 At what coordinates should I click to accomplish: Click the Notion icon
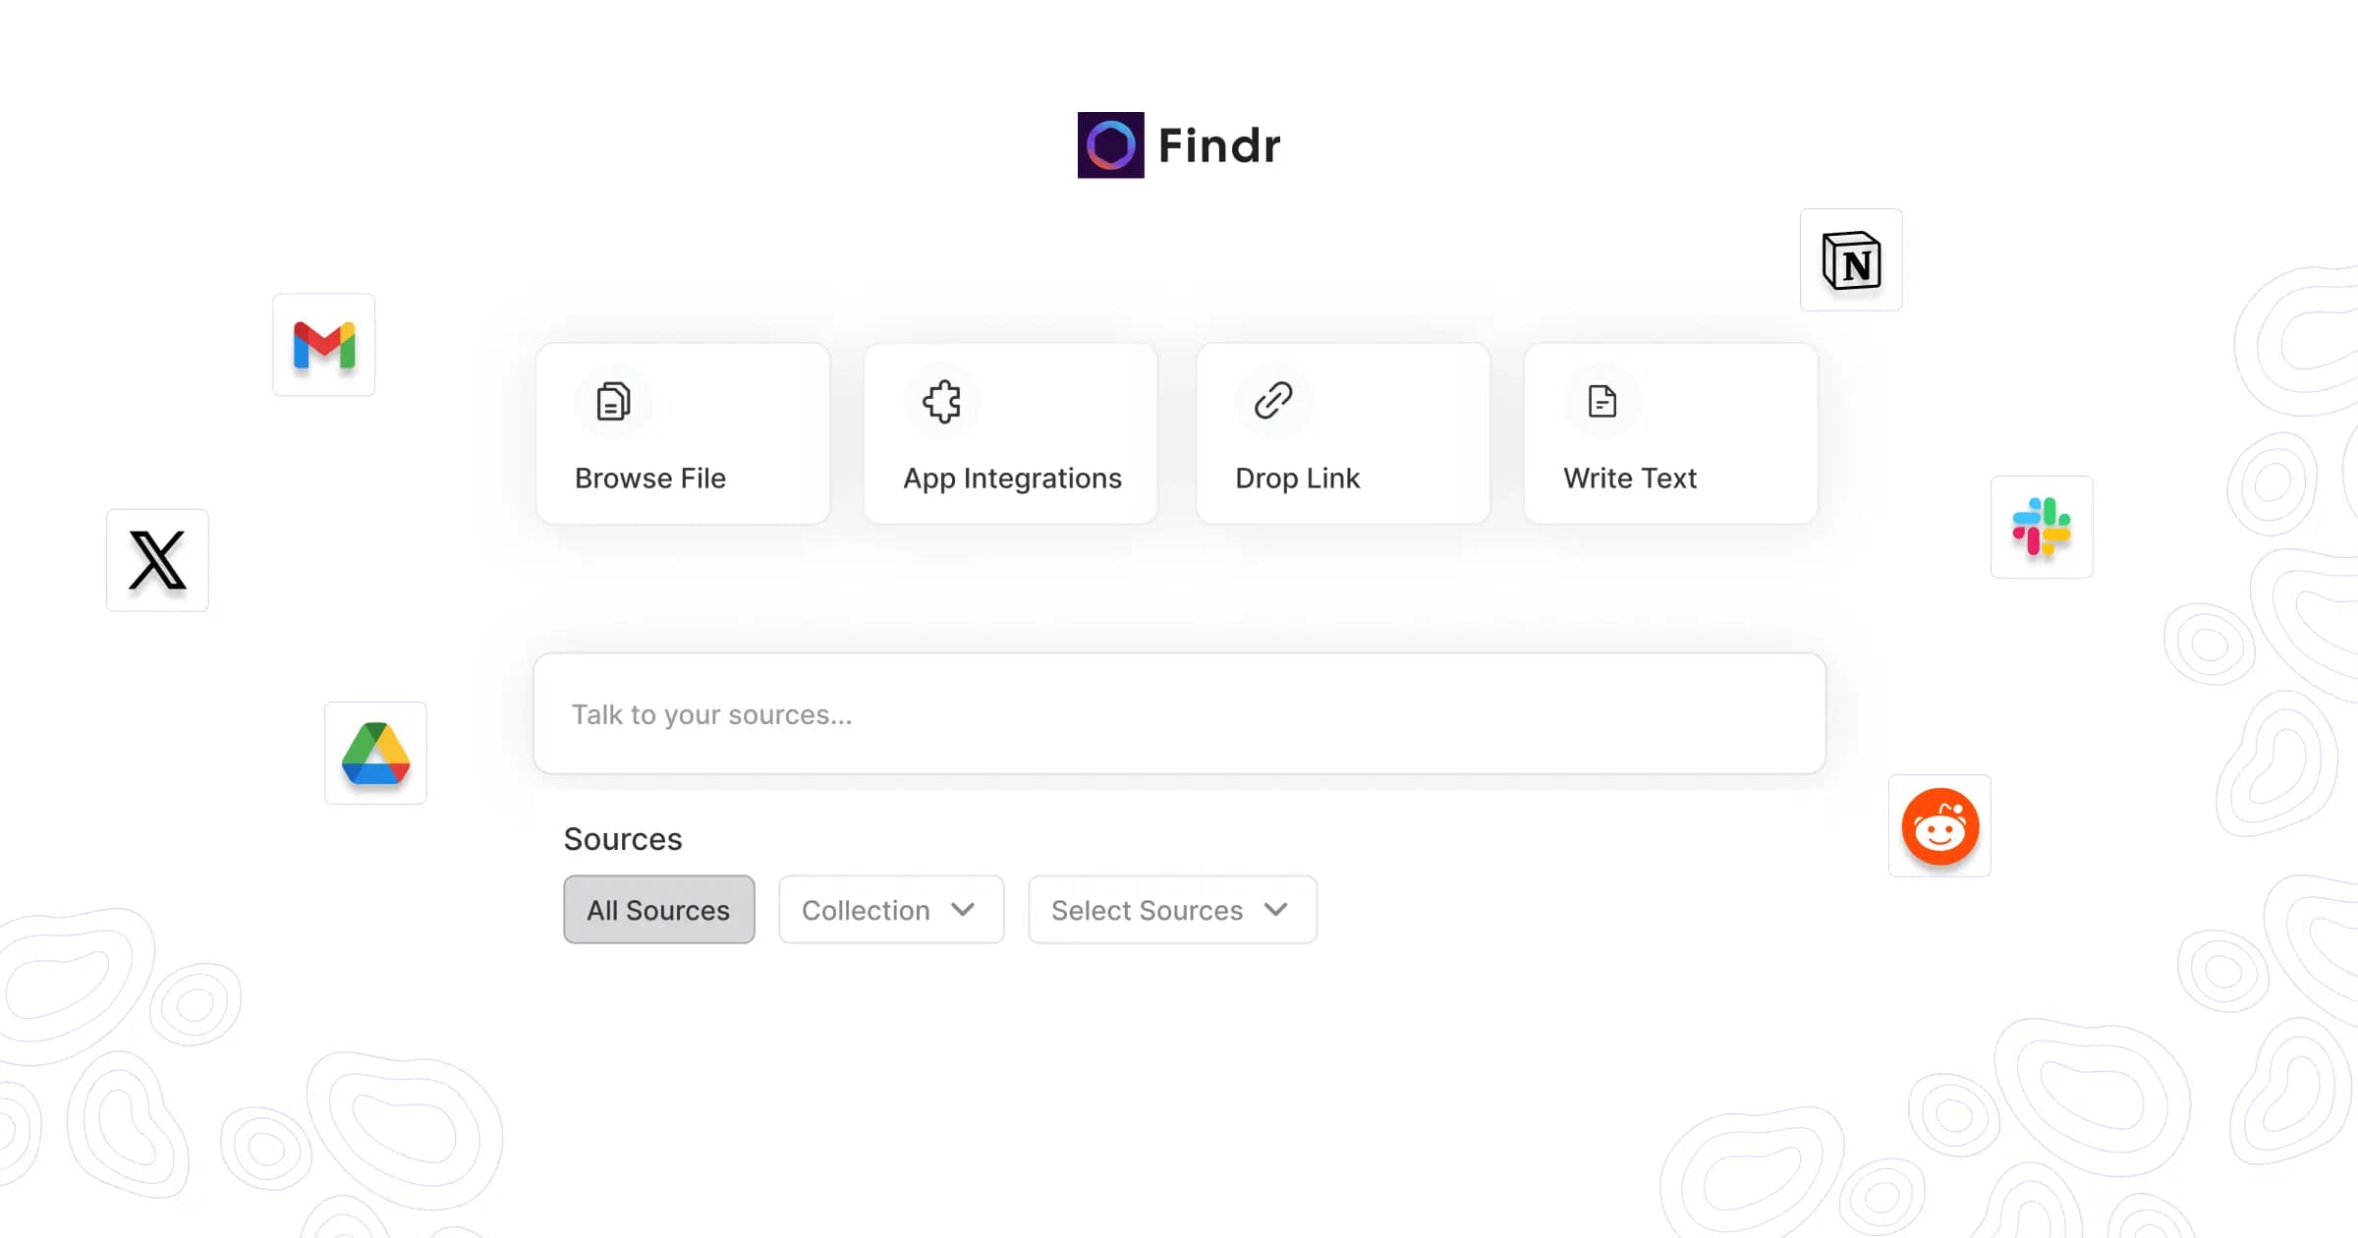click(x=1851, y=260)
